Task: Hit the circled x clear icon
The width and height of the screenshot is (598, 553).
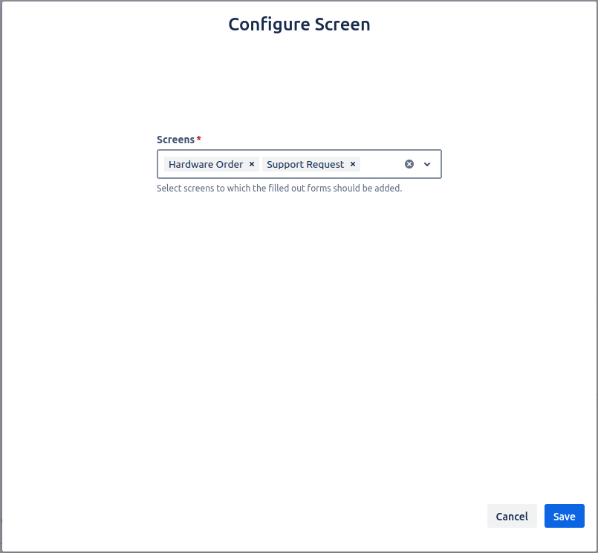Action: (x=409, y=164)
